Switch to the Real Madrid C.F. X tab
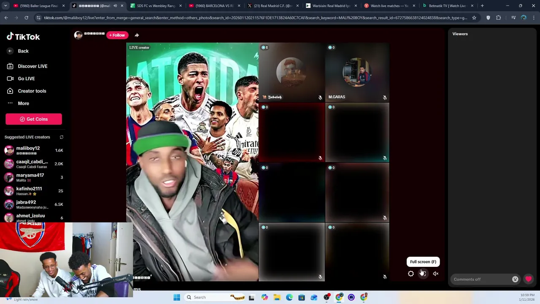Image resolution: width=540 pixels, height=304 pixels. pos(273,6)
